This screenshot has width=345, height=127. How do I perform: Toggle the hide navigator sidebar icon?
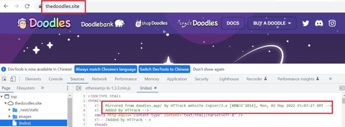78,88
